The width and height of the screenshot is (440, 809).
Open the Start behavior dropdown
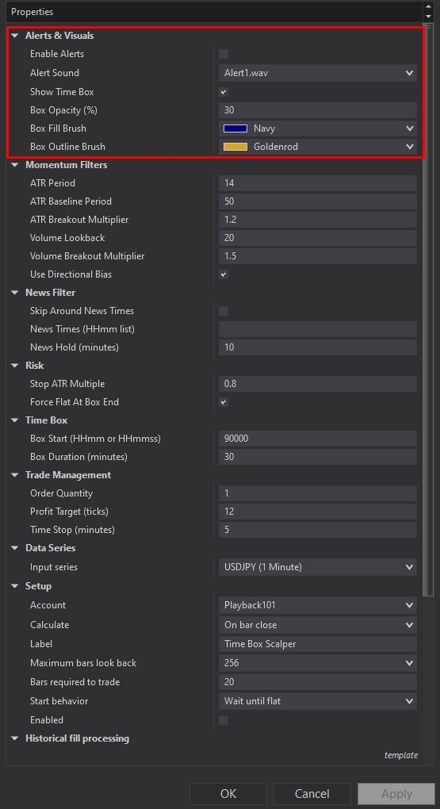pyautogui.click(x=318, y=701)
